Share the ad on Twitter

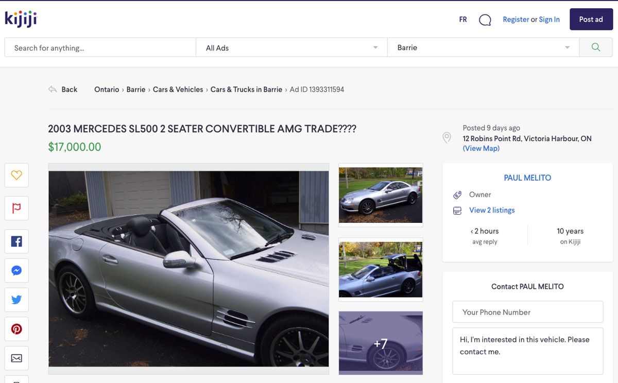tap(16, 300)
